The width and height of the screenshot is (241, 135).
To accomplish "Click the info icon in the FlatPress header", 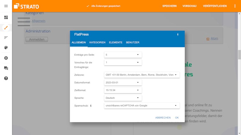I will click(178, 34).
